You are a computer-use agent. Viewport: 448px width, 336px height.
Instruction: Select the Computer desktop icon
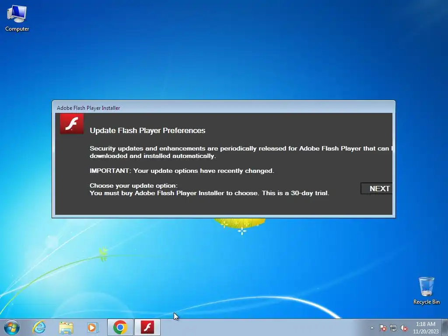pyautogui.click(x=17, y=18)
